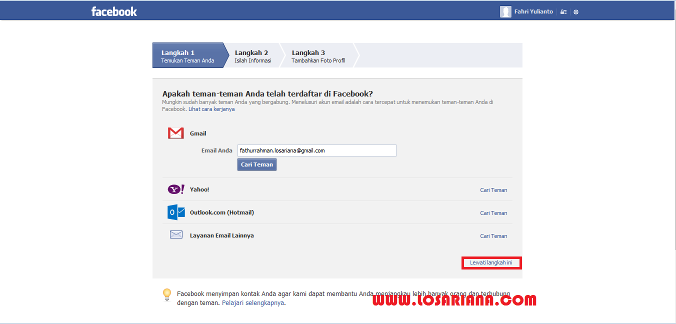Screen dimensions: 676x324
Task: Click the light bulb tip icon
Action: pyautogui.click(x=167, y=294)
